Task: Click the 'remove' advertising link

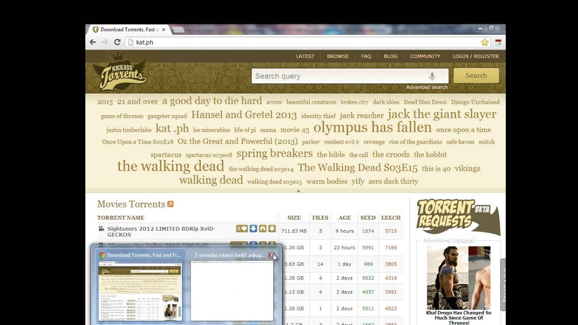Action: tap(464, 241)
